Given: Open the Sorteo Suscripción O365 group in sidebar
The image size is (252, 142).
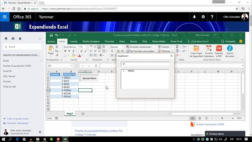Looking at the screenshot, I should (17, 66).
